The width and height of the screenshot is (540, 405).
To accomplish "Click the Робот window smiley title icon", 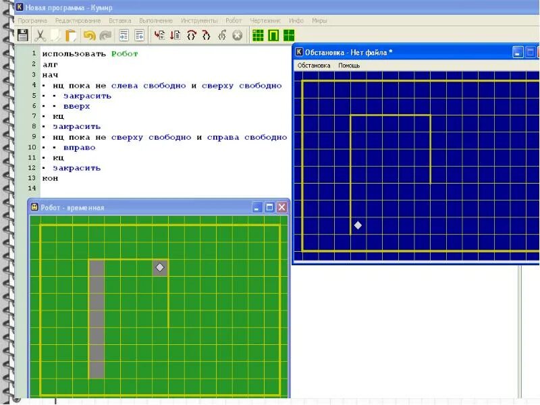I will [x=34, y=207].
